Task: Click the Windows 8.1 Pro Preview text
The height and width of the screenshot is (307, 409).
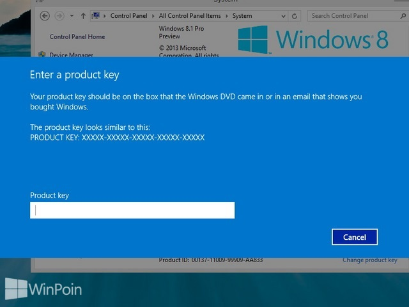Action: coord(181,33)
